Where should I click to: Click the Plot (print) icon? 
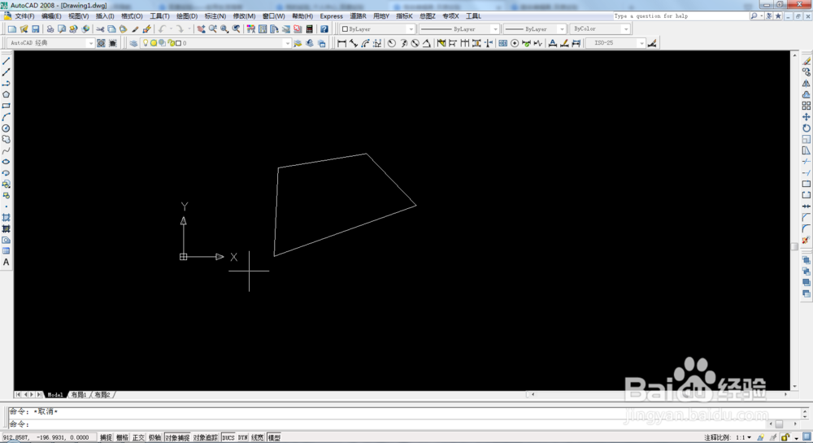click(50, 29)
